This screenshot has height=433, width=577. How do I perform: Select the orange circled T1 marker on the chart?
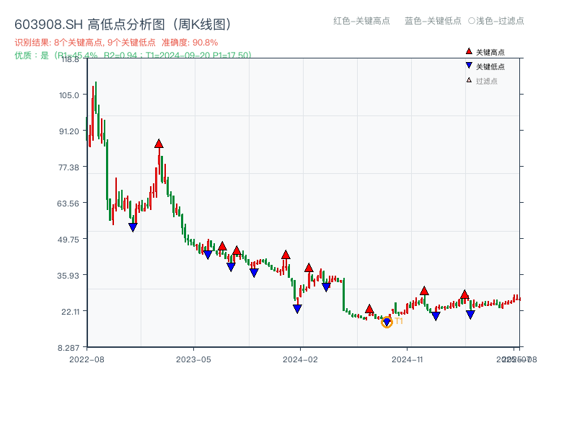coord(386,323)
